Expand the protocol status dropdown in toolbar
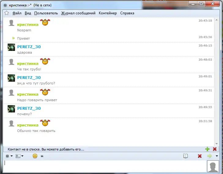 (9, 156)
